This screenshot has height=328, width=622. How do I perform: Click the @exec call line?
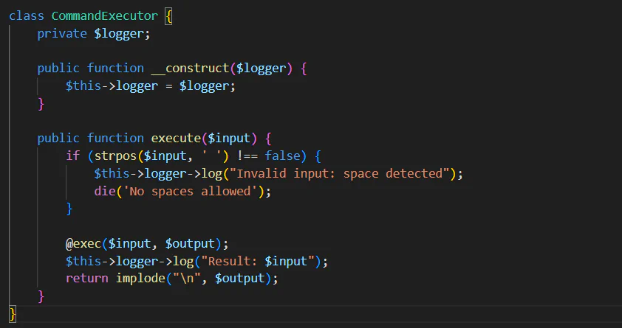coord(147,244)
